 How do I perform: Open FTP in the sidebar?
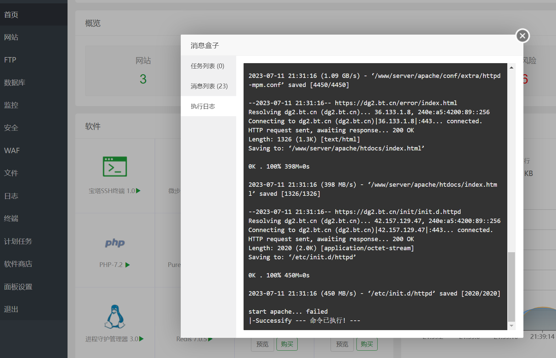click(x=34, y=60)
